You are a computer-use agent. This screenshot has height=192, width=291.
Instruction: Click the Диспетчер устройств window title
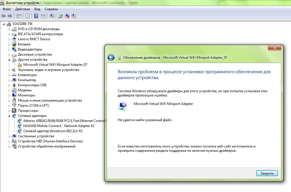pyautogui.click(x=22, y=3)
